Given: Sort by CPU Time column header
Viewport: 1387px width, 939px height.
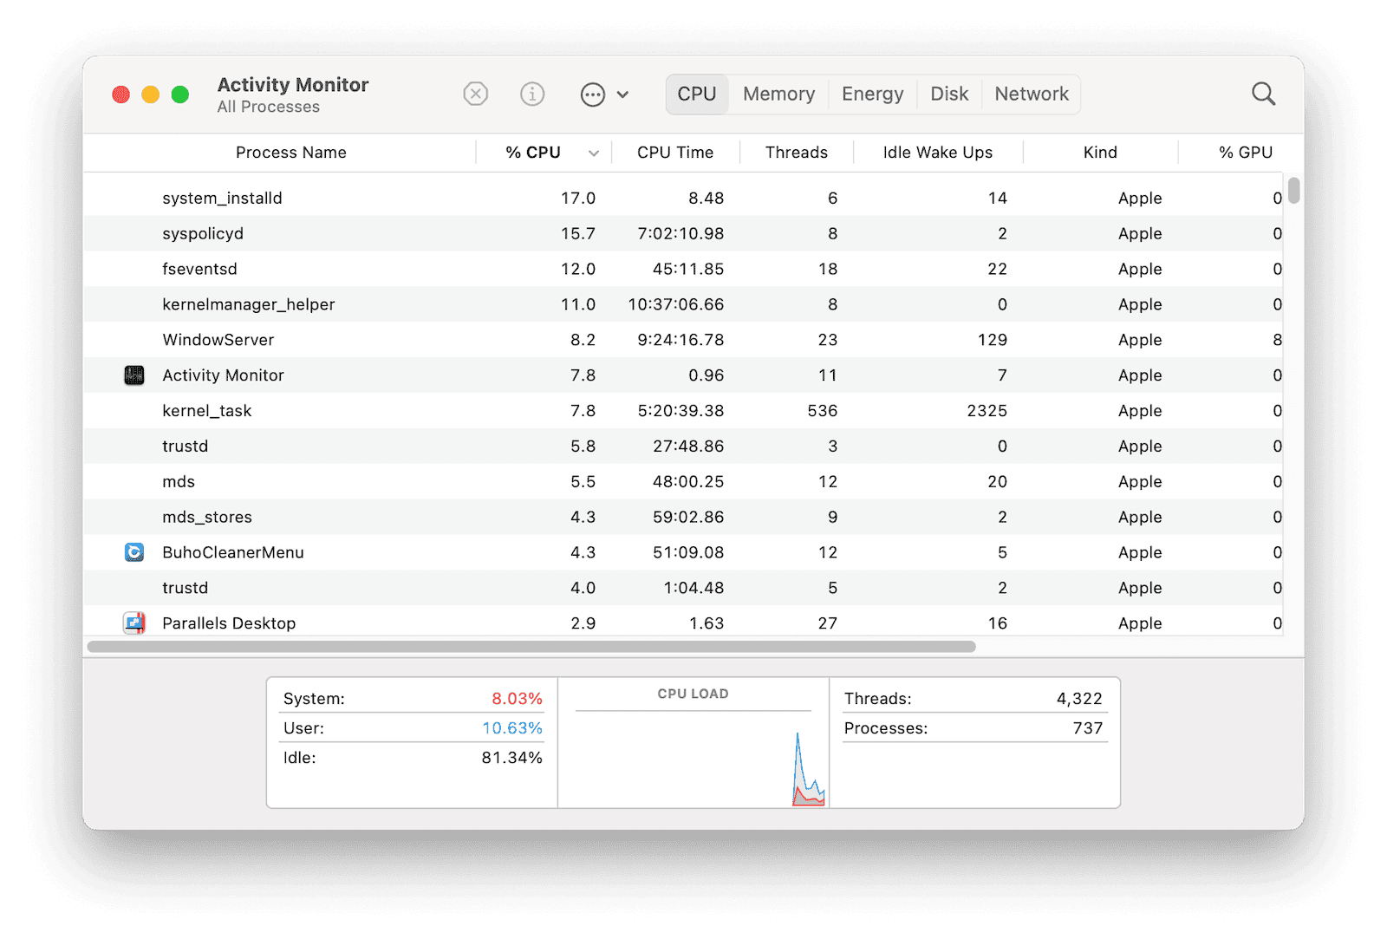Looking at the screenshot, I should point(675,153).
